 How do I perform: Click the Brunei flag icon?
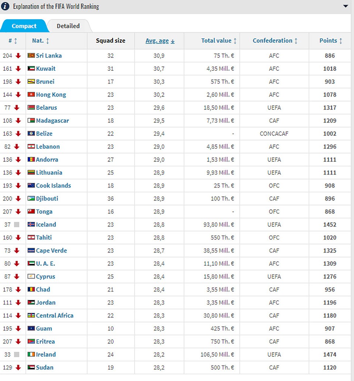(31, 82)
